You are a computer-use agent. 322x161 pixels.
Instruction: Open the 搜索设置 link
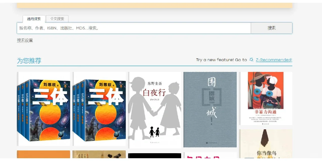25,40
